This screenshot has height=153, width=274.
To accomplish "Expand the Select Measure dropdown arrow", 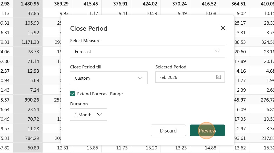I will [217, 51].
